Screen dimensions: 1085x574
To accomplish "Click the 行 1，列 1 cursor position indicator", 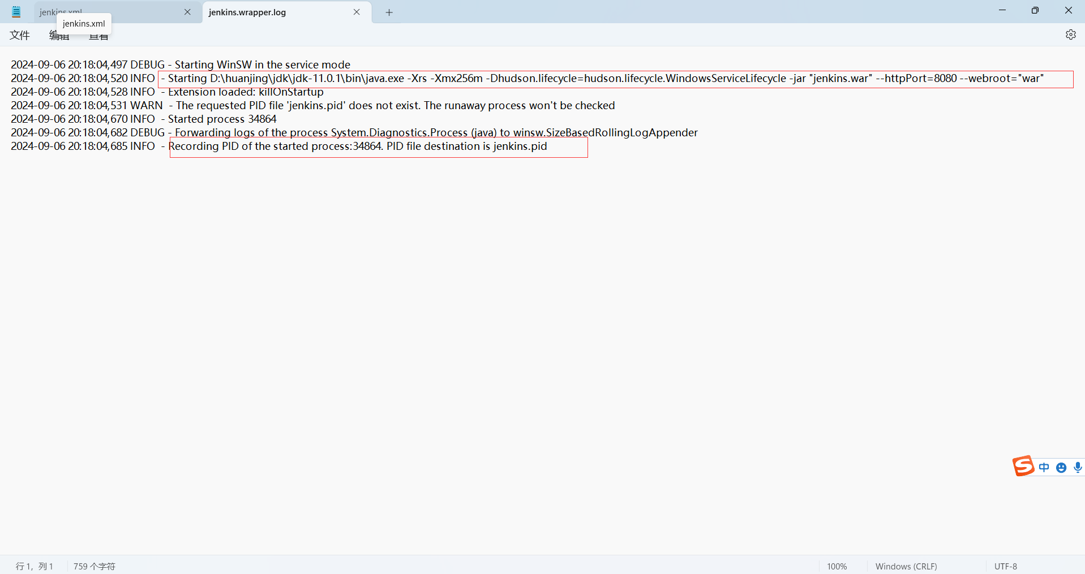I will 35,566.
